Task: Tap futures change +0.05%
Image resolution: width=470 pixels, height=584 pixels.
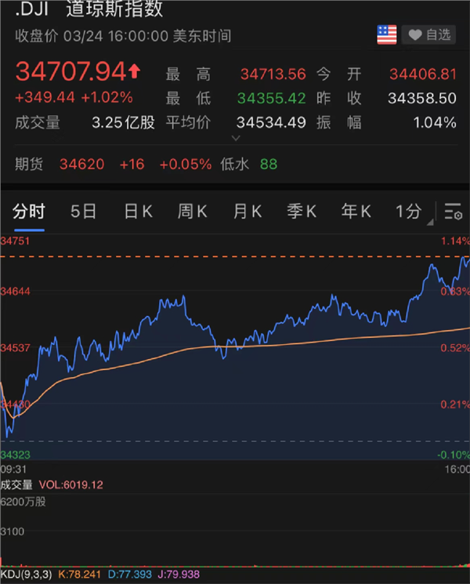Action: tap(186, 165)
